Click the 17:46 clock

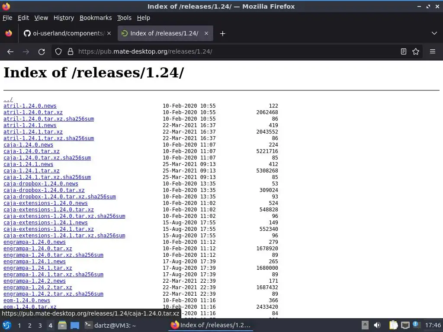click(x=433, y=326)
